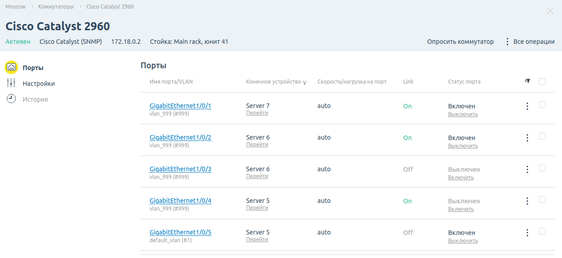Click Link On status of GigabitEthernet1/0/4

[408, 201]
